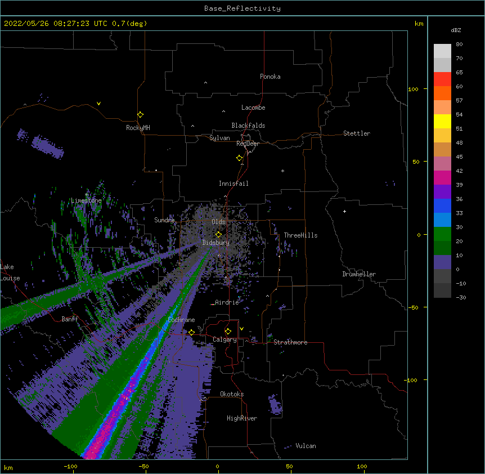Click the yellow diamond marker above Calgary label
Viewport: 485px width, 474px height.
[x=228, y=332]
